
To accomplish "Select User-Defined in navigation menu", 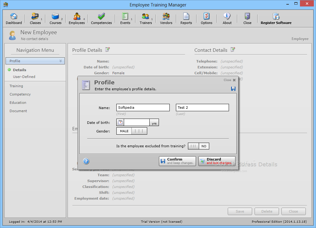I will [24, 77].
